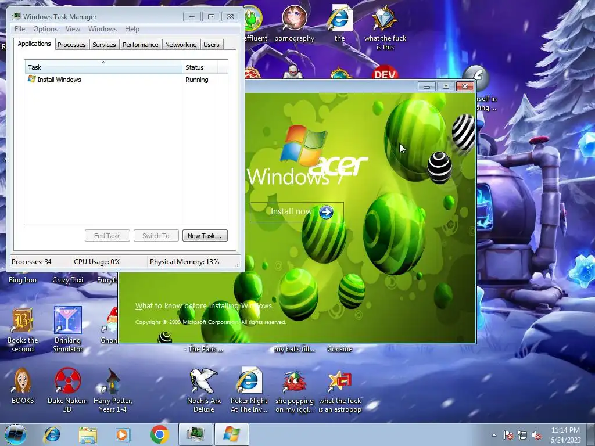Launch Google Chrome from the taskbar
The image size is (595, 446).
(159, 434)
